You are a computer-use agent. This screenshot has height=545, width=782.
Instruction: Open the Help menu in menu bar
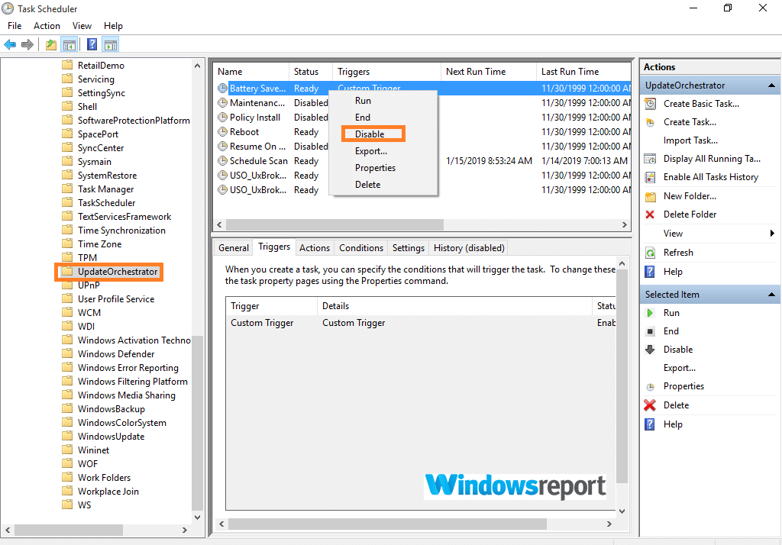(x=113, y=26)
